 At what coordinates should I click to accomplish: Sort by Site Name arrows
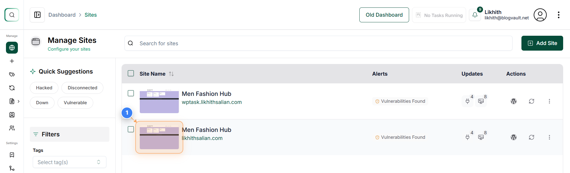(x=171, y=74)
